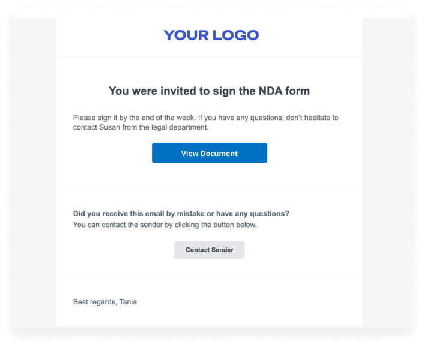Screen dimensions: 424x347
Task: Click the word LOGO in the header
Action: [x=234, y=35]
